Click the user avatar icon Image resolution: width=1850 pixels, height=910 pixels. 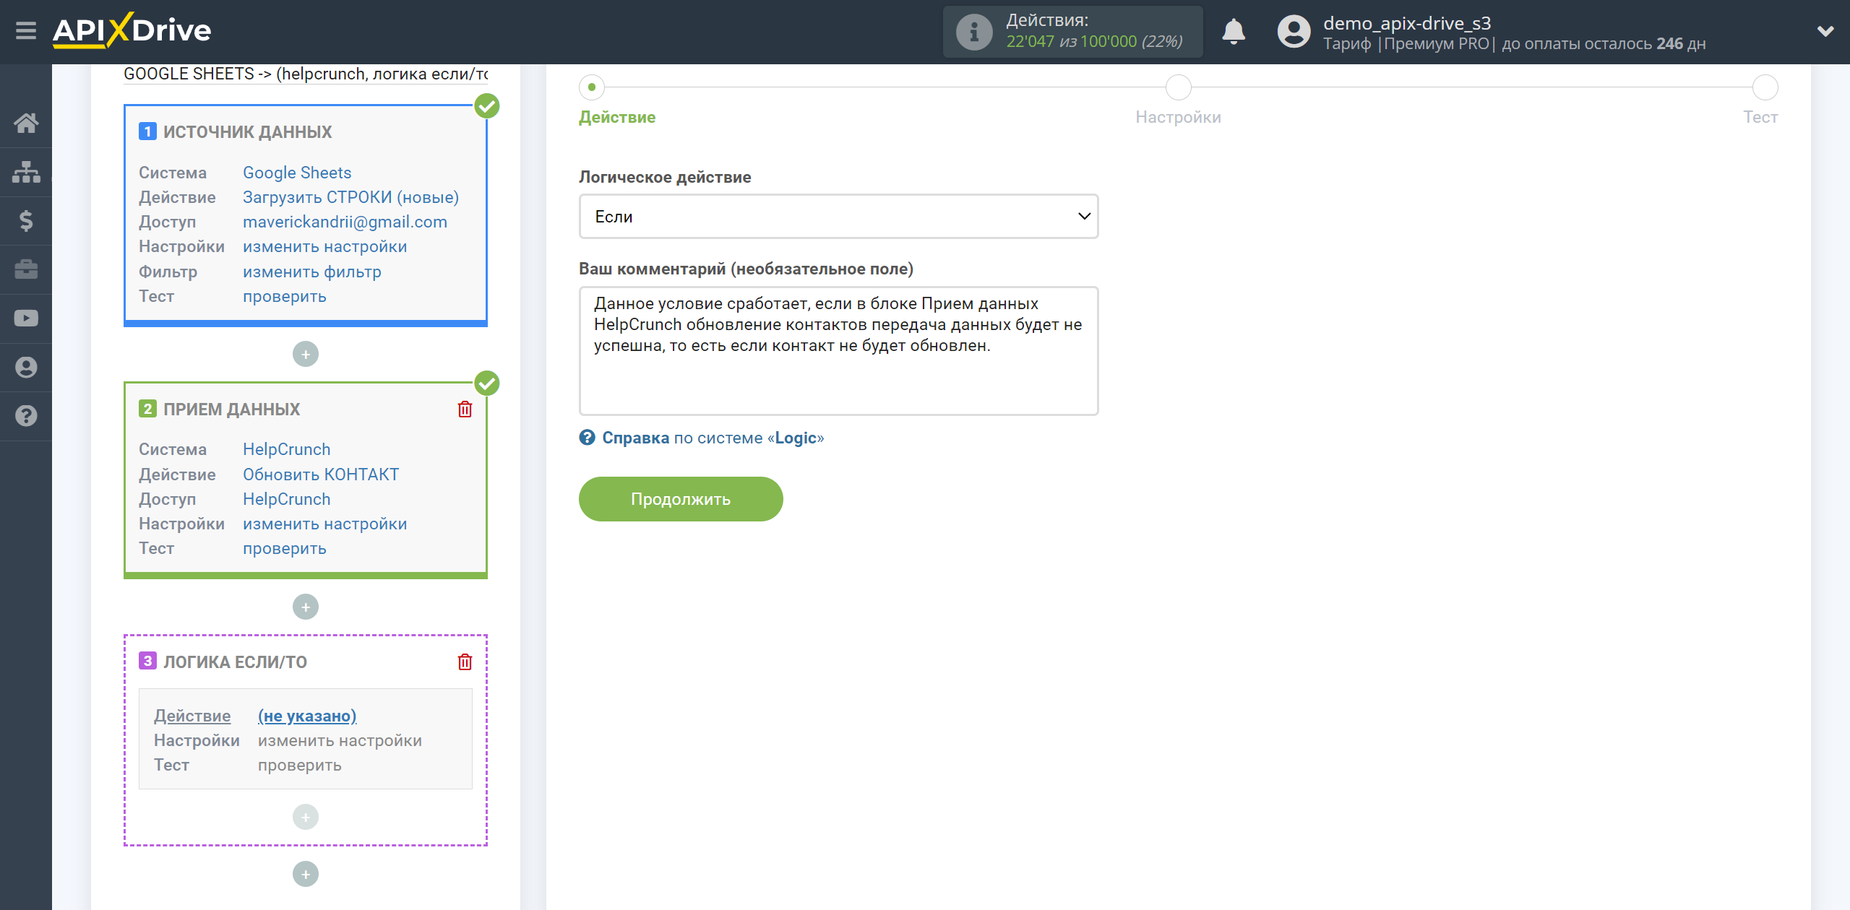click(x=1294, y=32)
